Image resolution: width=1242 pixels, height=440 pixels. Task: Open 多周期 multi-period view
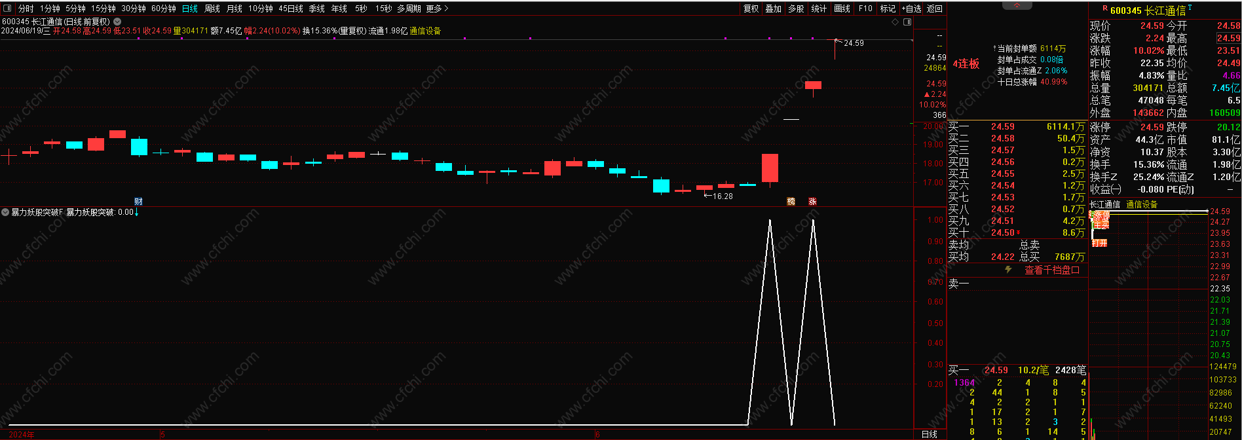[409, 9]
